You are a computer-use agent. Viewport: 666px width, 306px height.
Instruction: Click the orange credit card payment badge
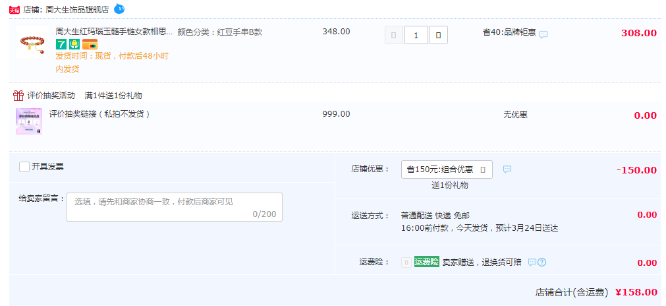point(90,44)
